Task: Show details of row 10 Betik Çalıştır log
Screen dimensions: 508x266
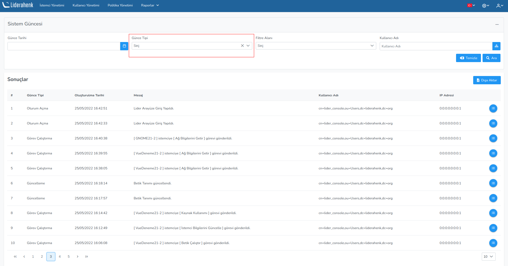Action: coord(493,243)
